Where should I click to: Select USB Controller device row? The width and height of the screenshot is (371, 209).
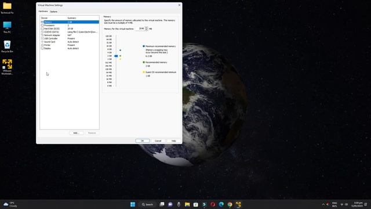[x=70, y=38]
